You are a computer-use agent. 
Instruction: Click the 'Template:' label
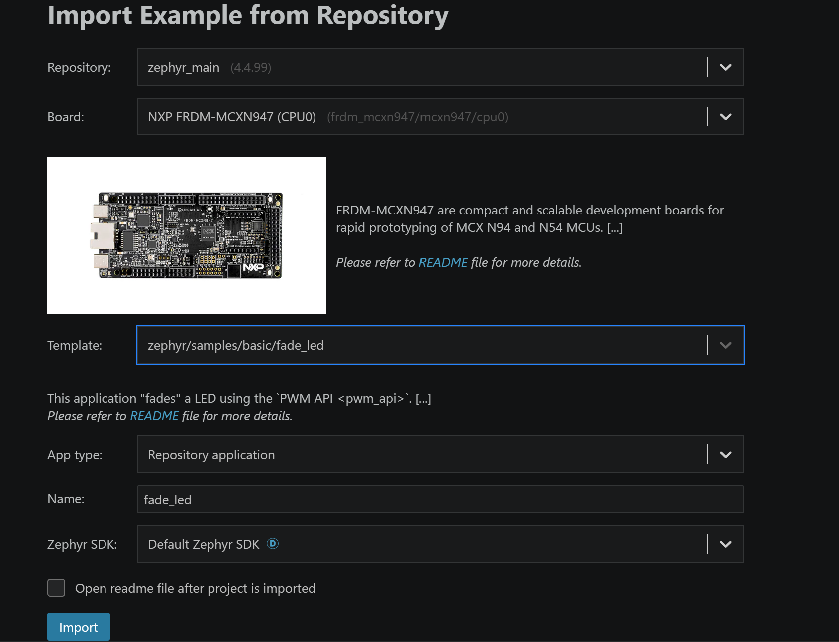click(x=75, y=345)
